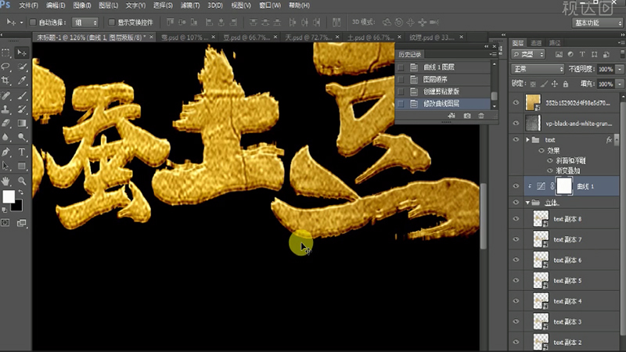Screen dimensions: 626x352
Task: Select the Rectangle shape tool
Action: pyautogui.click(x=22, y=166)
